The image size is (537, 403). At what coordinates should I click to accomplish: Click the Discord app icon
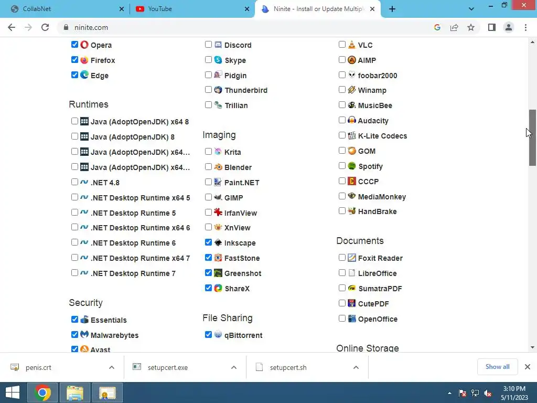[218, 45]
